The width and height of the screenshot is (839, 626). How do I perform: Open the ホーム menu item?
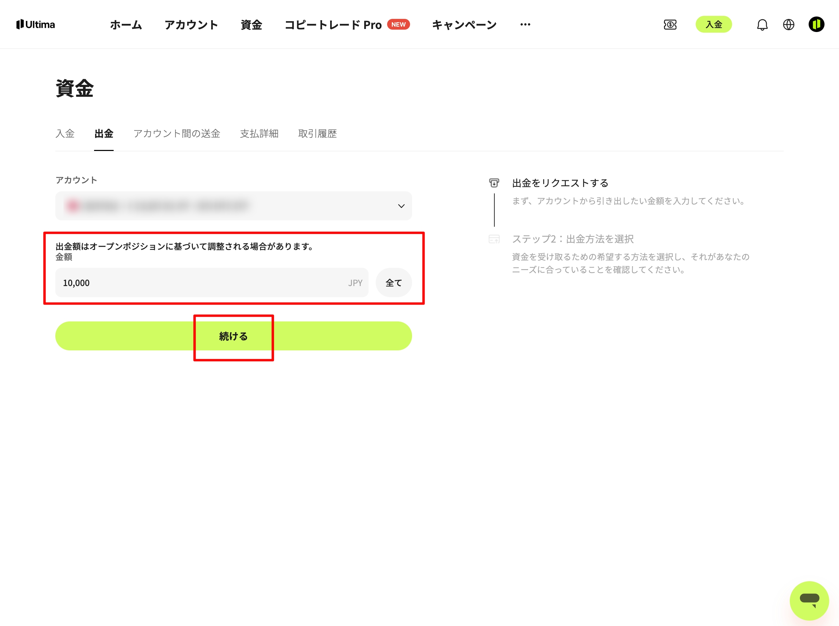(x=126, y=25)
